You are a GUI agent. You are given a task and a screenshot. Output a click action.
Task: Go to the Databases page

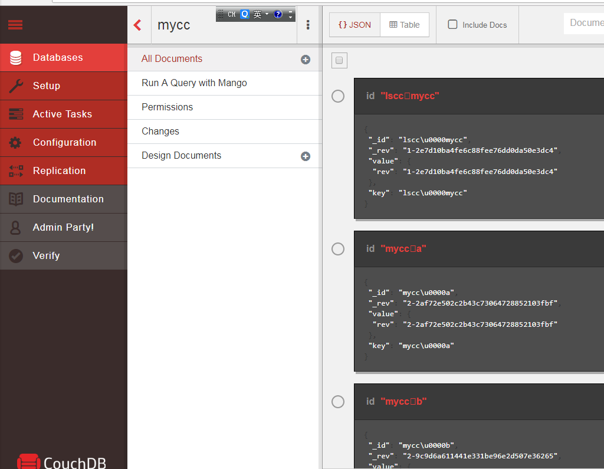(x=64, y=58)
